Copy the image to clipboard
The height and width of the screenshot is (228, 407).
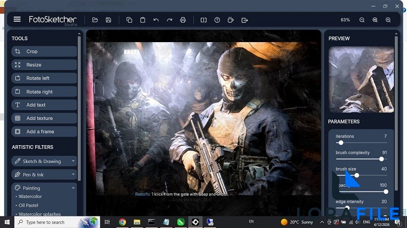(x=129, y=20)
